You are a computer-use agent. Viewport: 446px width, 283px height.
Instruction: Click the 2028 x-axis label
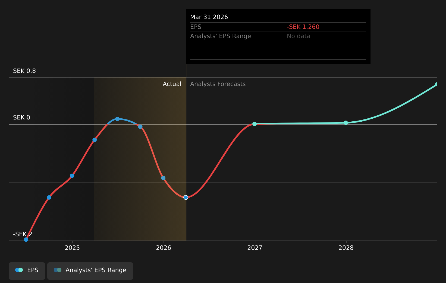click(x=346, y=248)
